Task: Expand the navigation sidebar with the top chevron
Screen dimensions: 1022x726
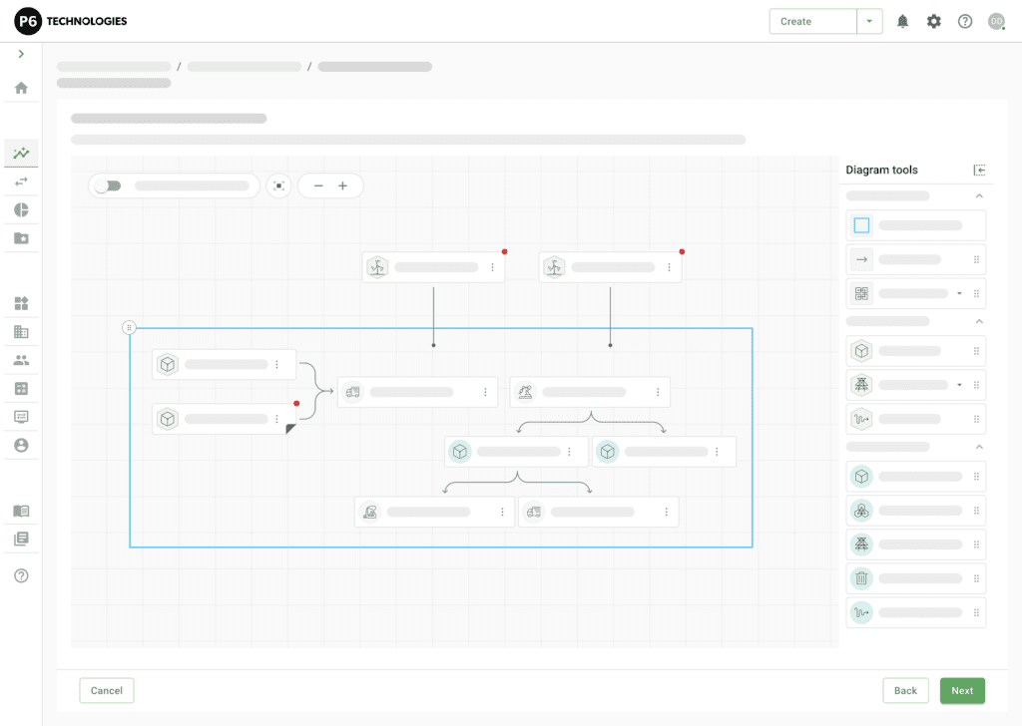Action: (20, 55)
